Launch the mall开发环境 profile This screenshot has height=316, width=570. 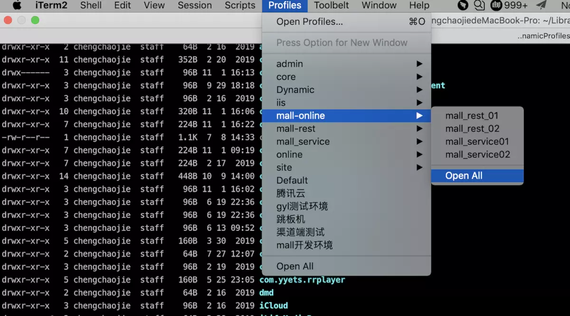tap(346, 245)
